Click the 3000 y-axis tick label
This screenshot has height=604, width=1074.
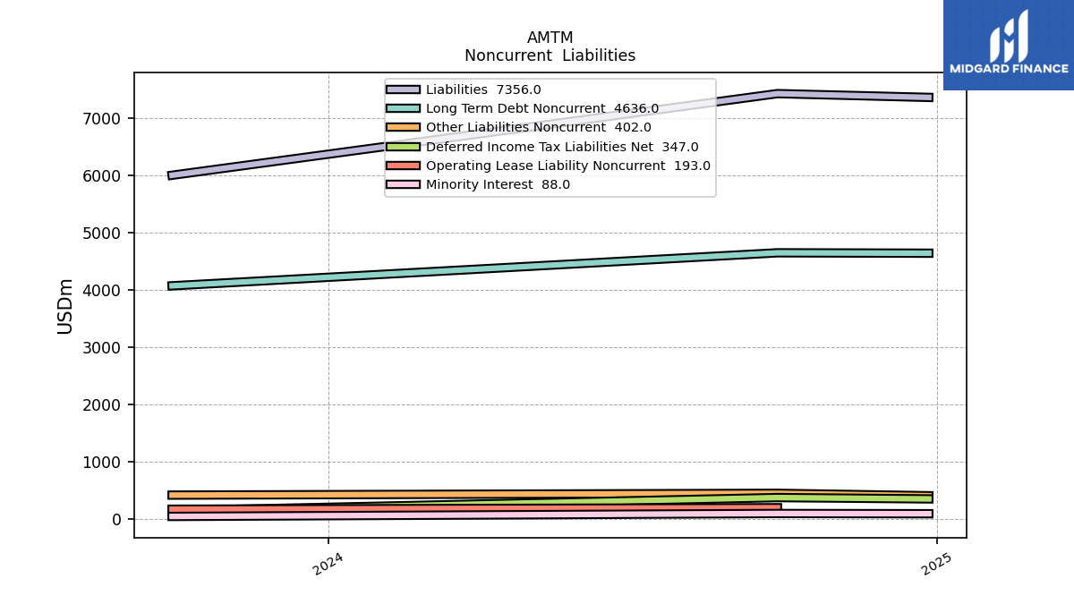click(104, 347)
